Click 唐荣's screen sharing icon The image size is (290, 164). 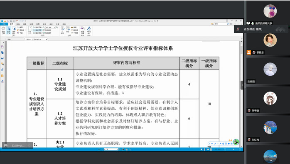click(248, 23)
